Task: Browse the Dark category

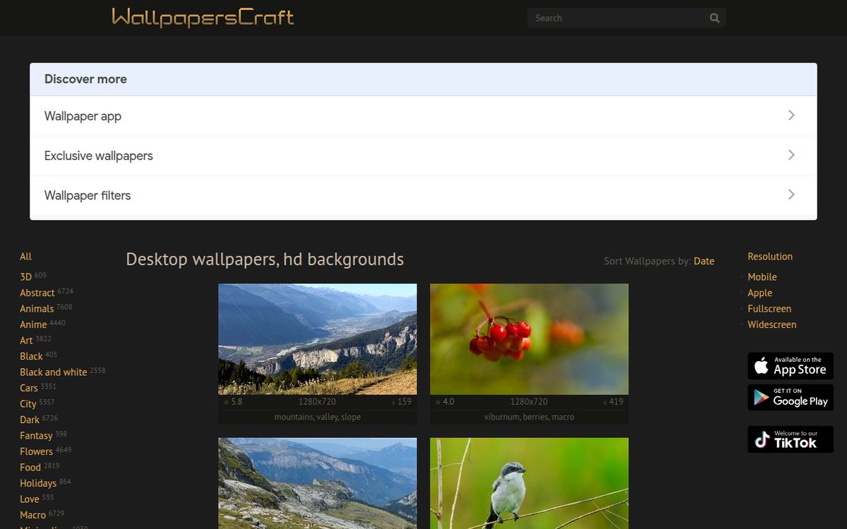Action: click(30, 420)
